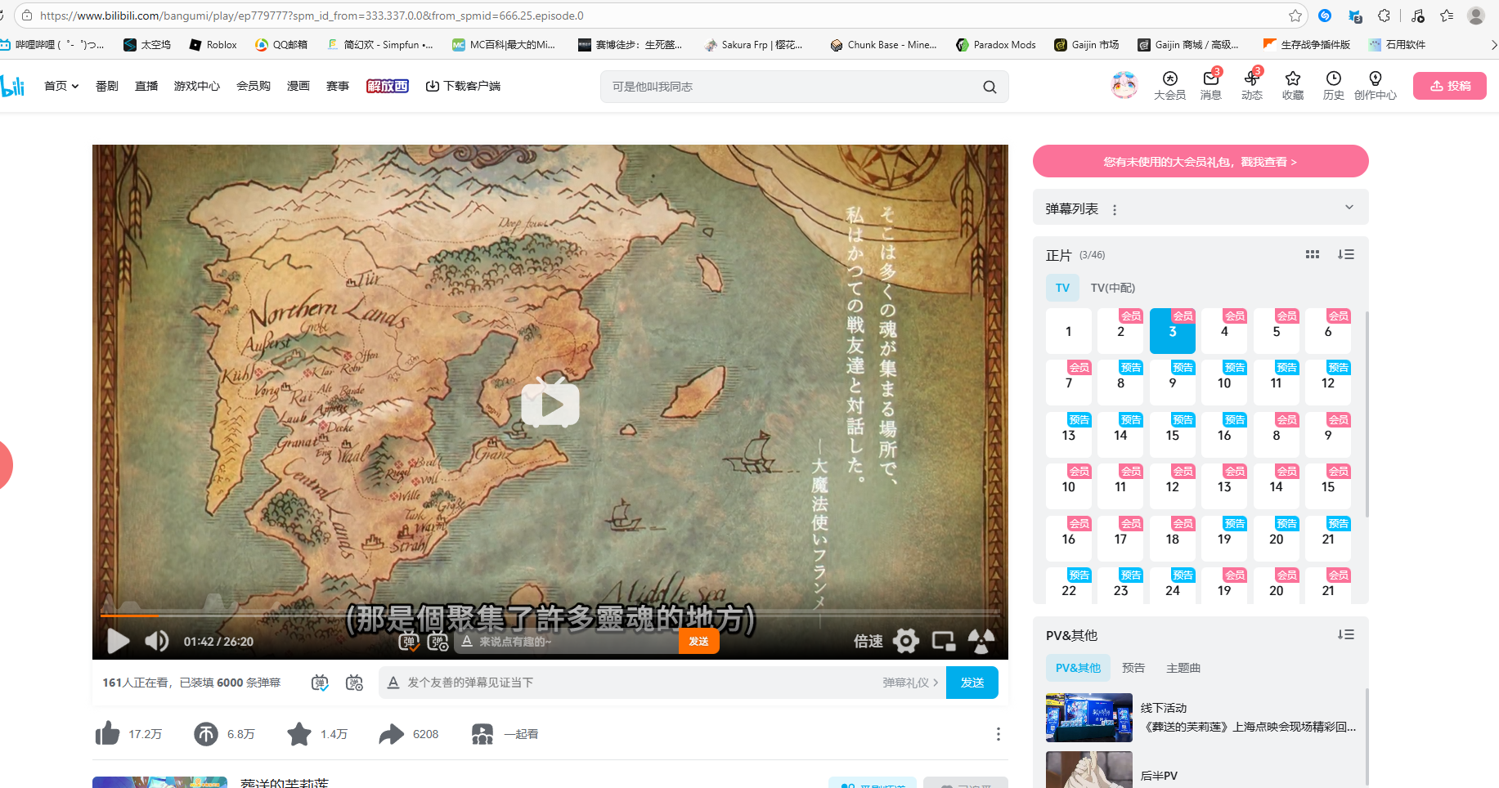Expand the 弹幕列表 panel chevron
1499x788 pixels.
click(x=1349, y=208)
